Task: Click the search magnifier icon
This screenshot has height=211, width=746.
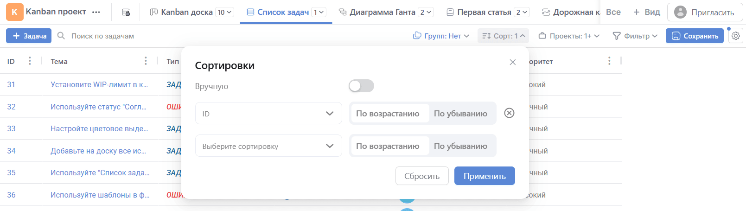Action: click(61, 36)
